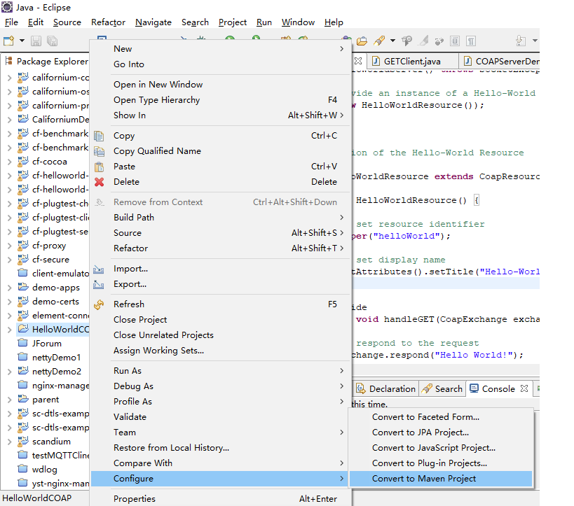Open the Window menu in the menu bar

(298, 22)
